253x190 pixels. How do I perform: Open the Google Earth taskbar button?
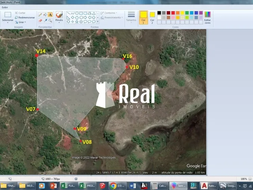pos(228,186)
